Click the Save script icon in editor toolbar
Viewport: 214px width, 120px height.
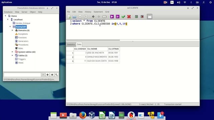click(80, 17)
